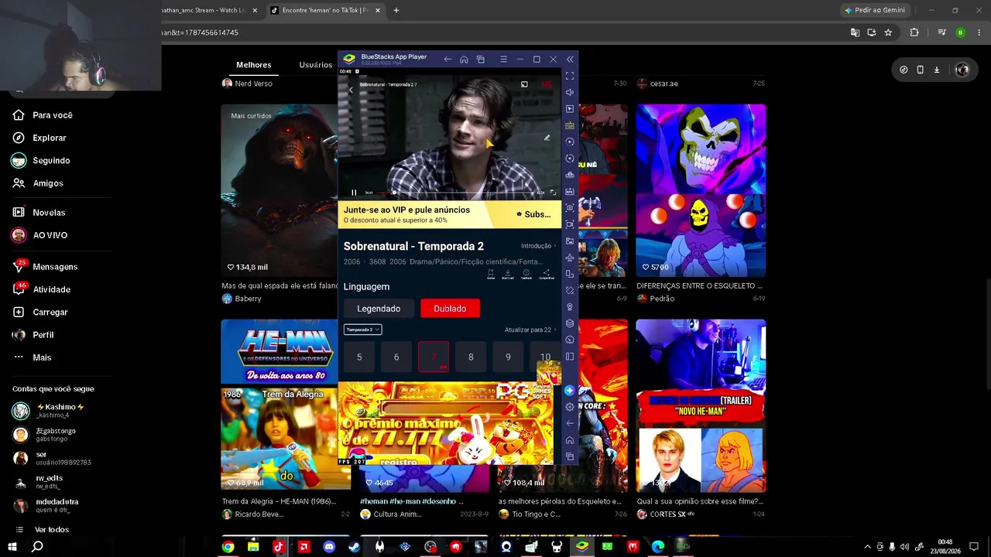This screenshot has height=557, width=991.
Task: Open the PG Pocket Games ad banner
Action: click(x=446, y=423)
